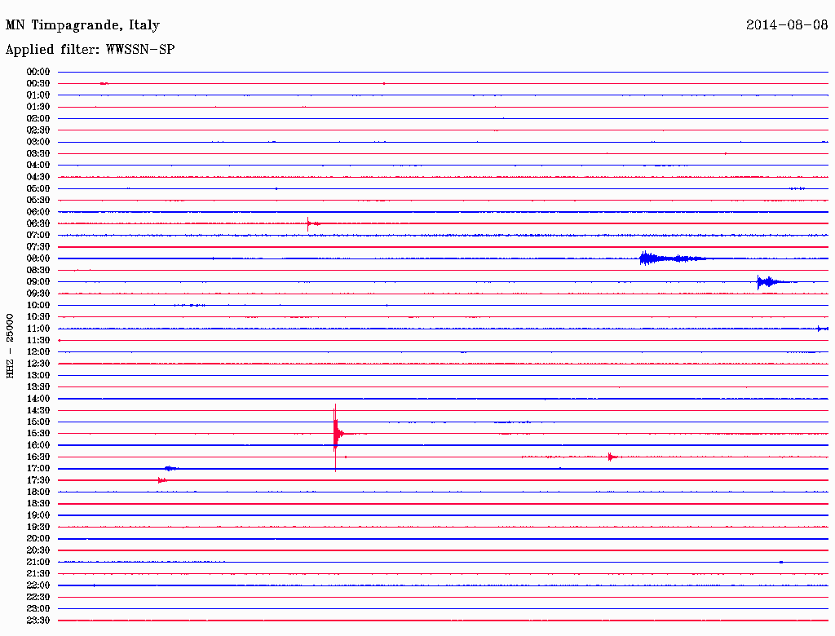Image resolution: width=835 pixels, height=636 pixels.
Task: Select the 18:30 time label
Action: [x=38, y=503]
